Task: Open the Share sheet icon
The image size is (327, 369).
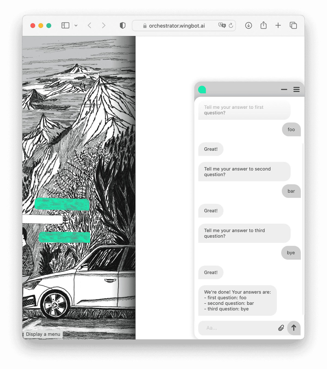Action: [x=264, y=25]
